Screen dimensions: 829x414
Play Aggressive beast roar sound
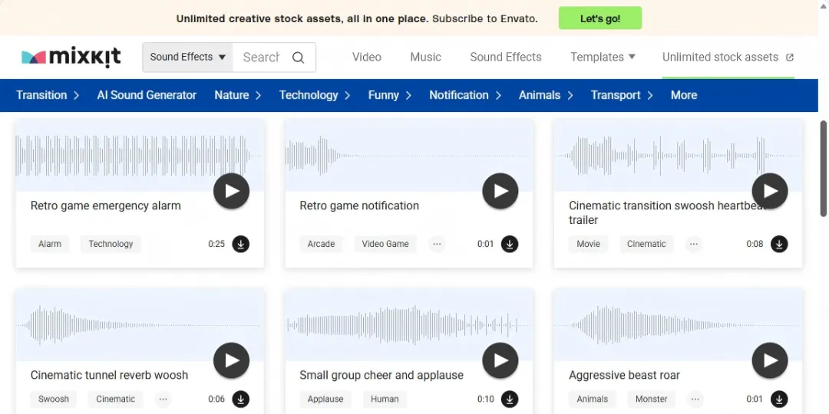(x=770, y=360)
